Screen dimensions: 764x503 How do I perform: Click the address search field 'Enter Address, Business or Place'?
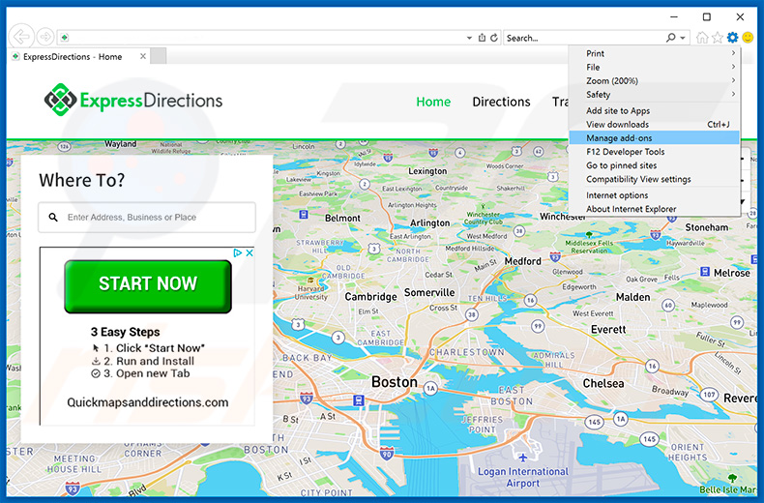(147, 217)
